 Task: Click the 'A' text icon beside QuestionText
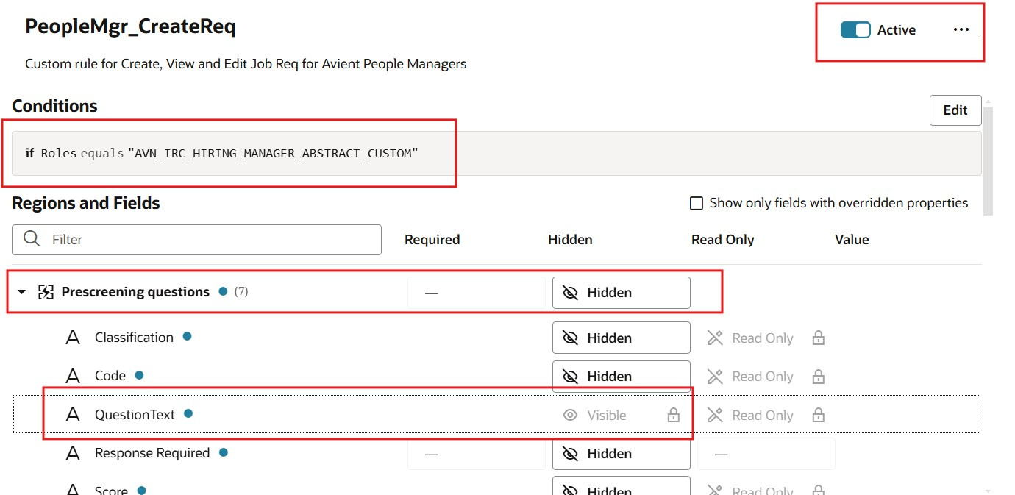point(73,414)
